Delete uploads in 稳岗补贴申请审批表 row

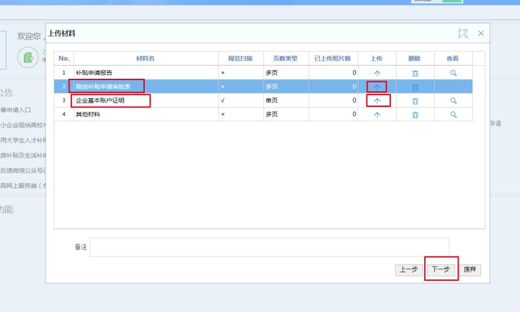pyautogui.click(x=415, y=87)
